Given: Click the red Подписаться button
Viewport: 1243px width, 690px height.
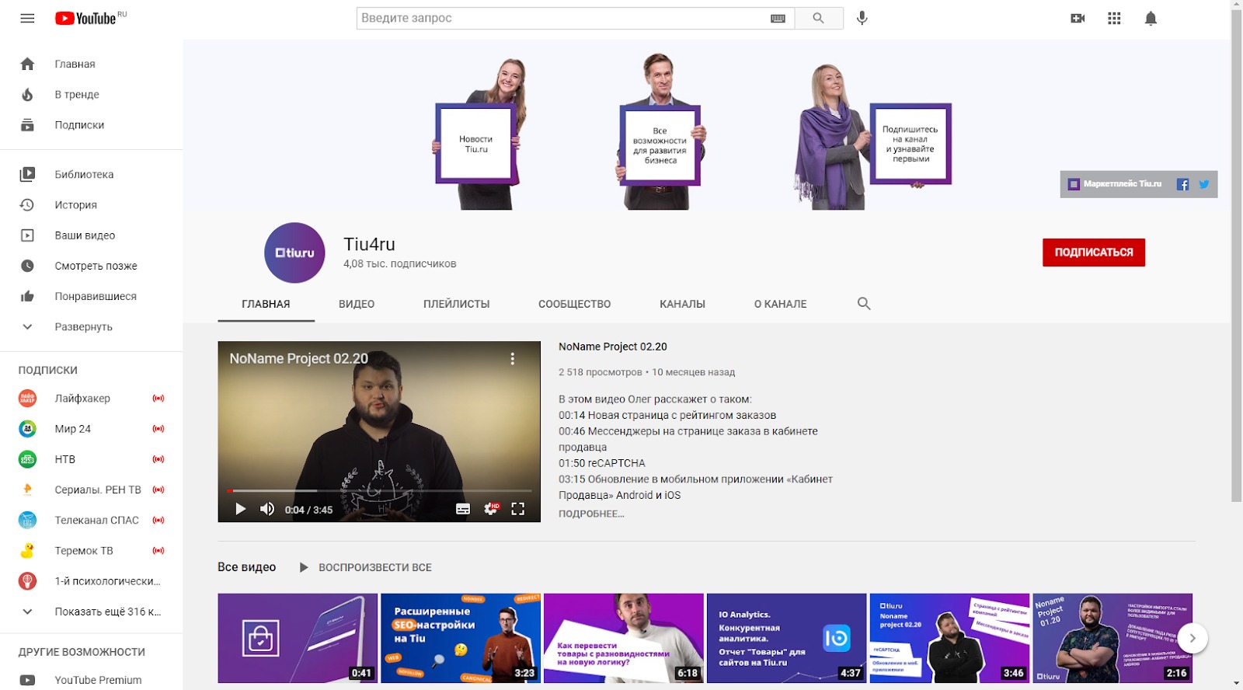Looking at the screenshot, I should 1093,253.
